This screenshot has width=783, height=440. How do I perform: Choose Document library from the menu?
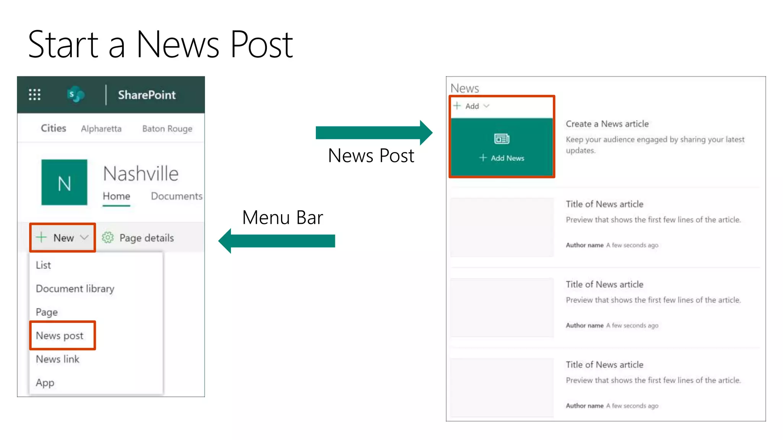pyautogui.click(x=75, y=288)
